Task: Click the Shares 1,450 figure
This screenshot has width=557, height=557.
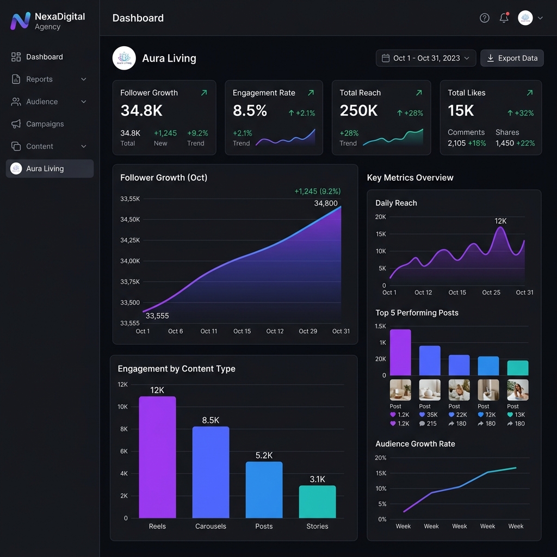Action: pos(504,143)
